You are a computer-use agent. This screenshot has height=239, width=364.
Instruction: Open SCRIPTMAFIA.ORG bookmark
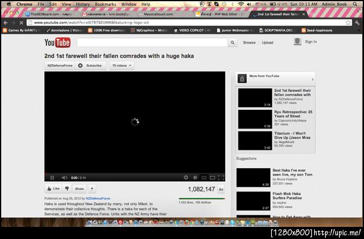pyautogui.click(x=277, y=30)
